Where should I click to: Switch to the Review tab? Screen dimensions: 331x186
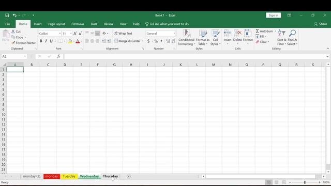108,24
